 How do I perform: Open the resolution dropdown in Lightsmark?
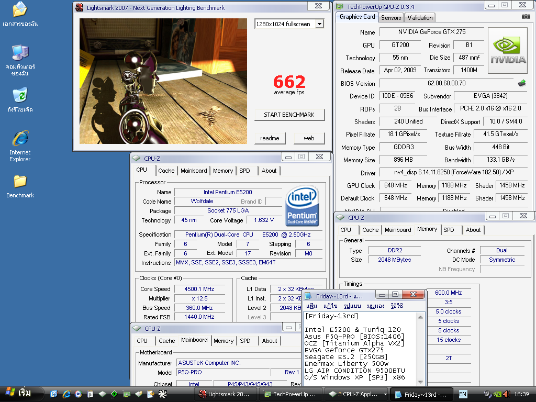(319, 24)
